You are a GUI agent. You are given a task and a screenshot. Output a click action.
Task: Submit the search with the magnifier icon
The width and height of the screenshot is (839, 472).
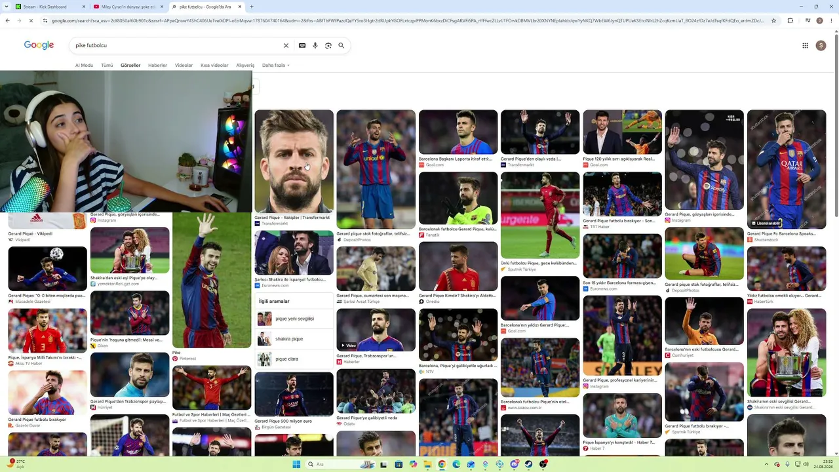click(341, 45)
